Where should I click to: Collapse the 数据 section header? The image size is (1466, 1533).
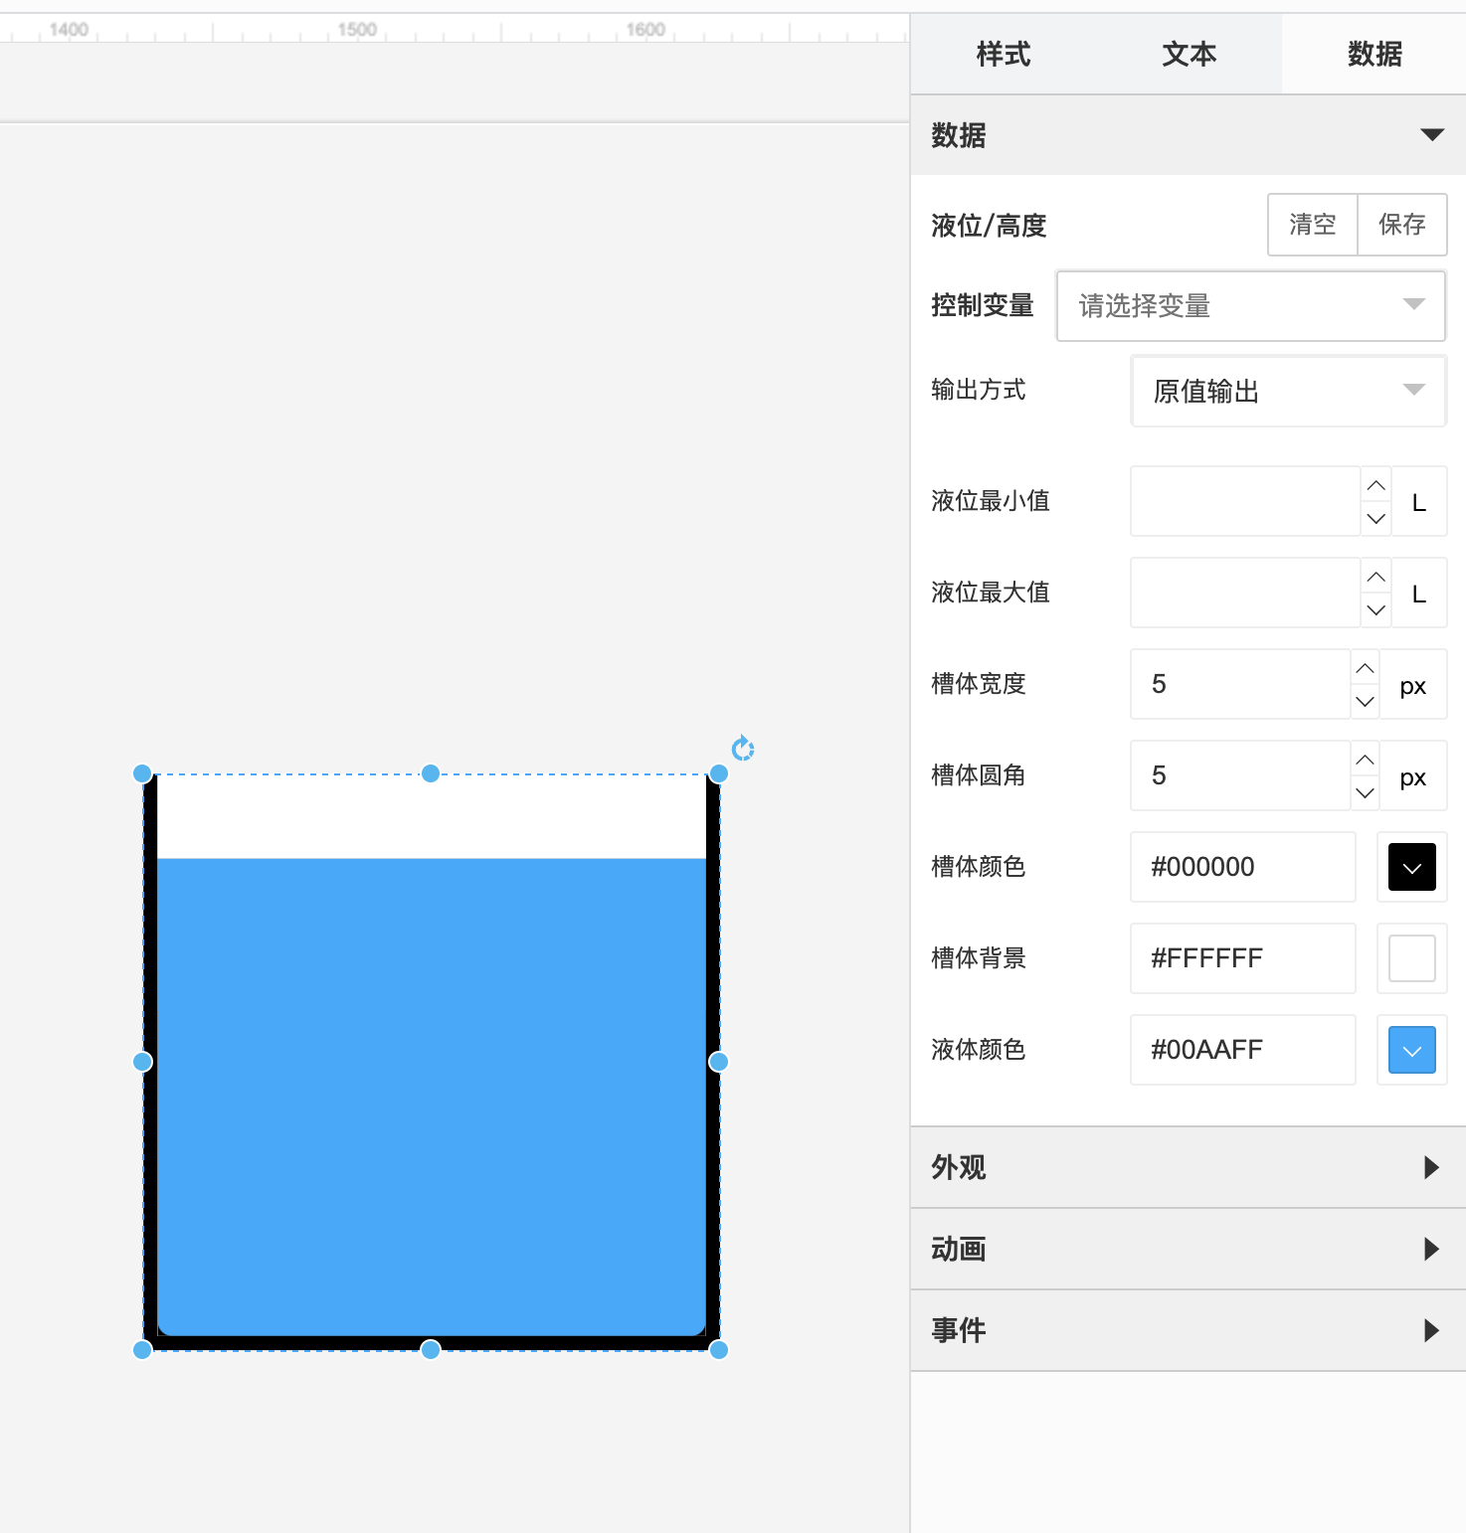1189,135
